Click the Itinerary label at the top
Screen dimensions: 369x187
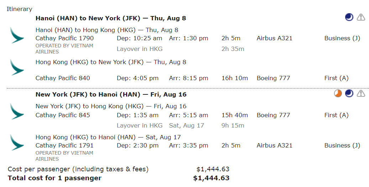click(19, 9)
